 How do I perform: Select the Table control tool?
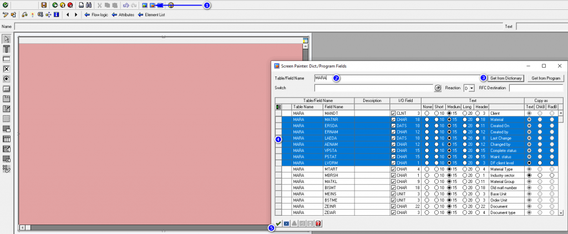tap(7, 139)
